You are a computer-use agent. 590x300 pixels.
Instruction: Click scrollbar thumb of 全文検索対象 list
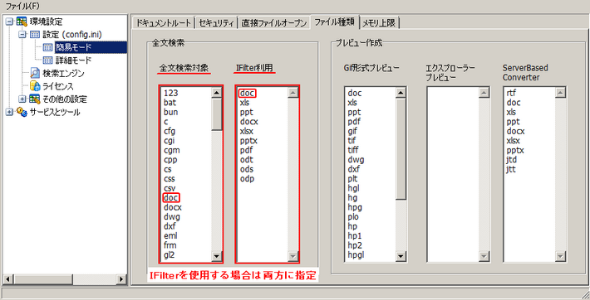pos(217,114)
